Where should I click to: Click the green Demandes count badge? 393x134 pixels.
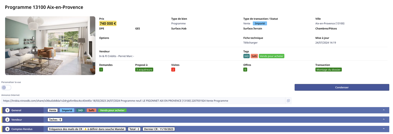pyautogui.click(x=101, y=70)
